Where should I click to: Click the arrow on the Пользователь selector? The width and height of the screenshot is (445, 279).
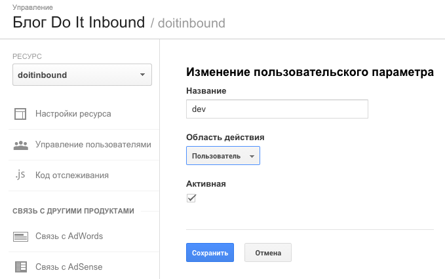pos(252,157)
